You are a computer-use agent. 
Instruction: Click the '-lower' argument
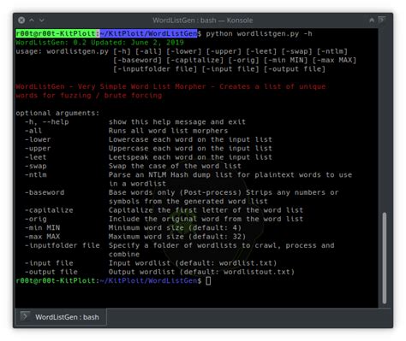[x=38, y=139]
